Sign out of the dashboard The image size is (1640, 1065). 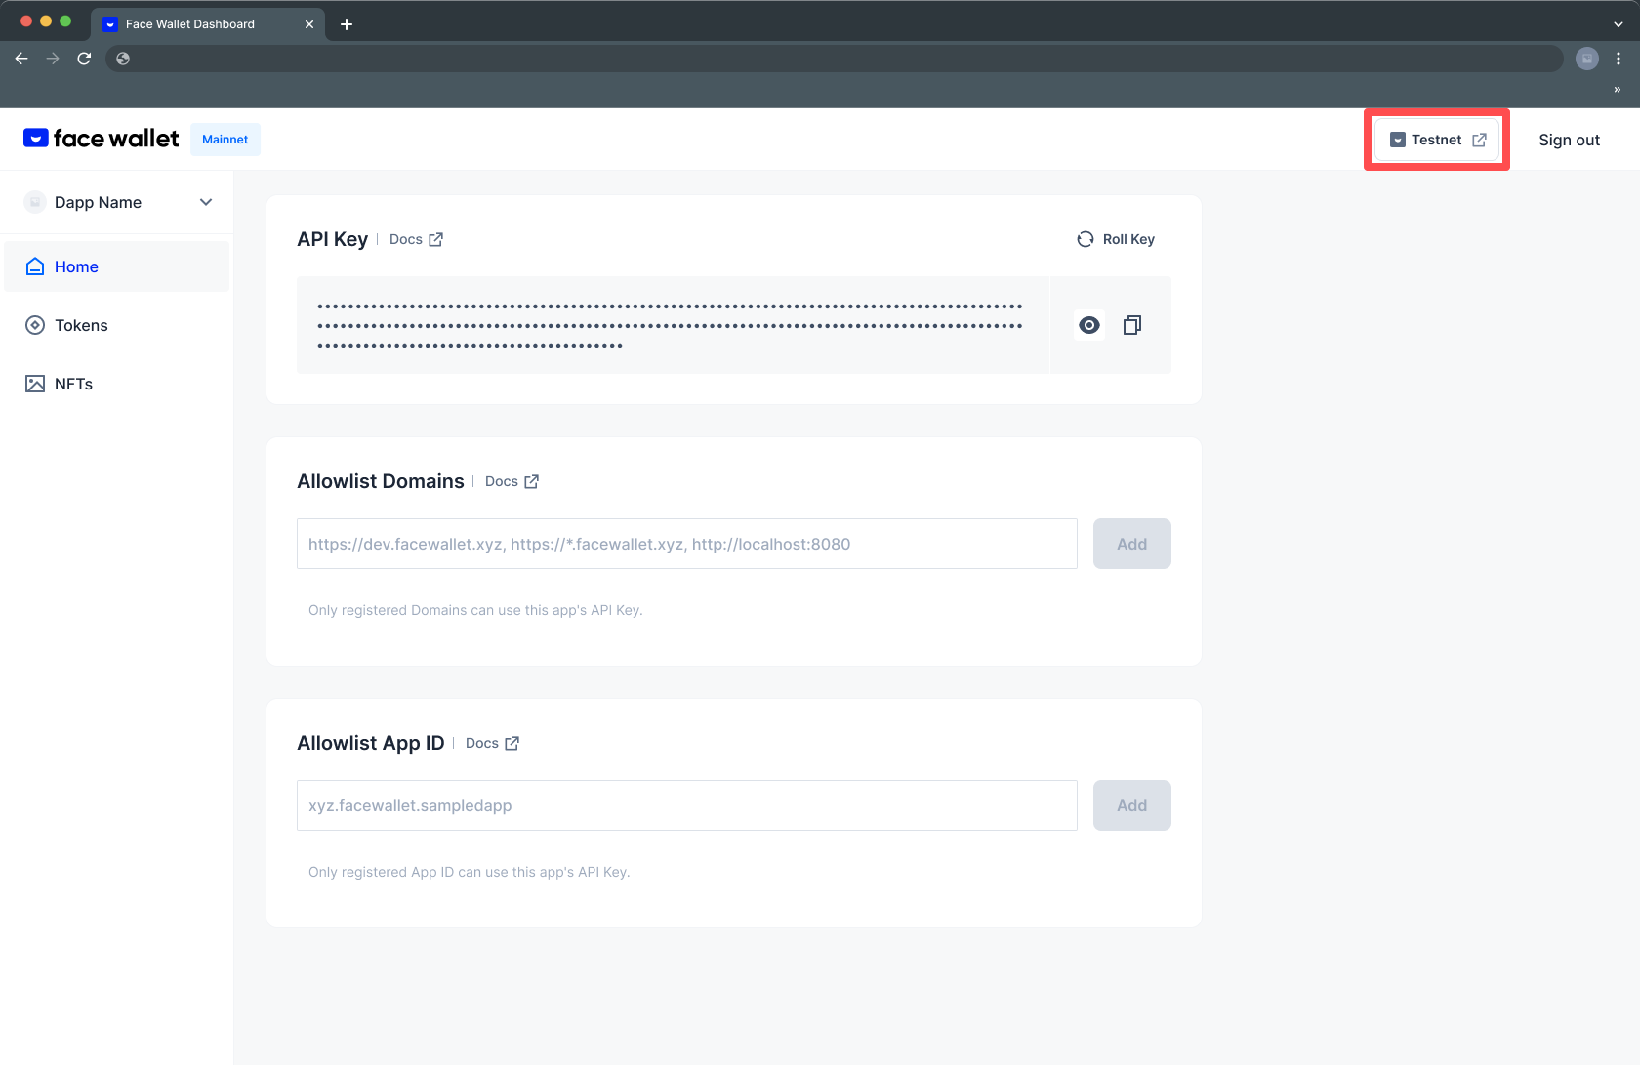pos(1569,140)
